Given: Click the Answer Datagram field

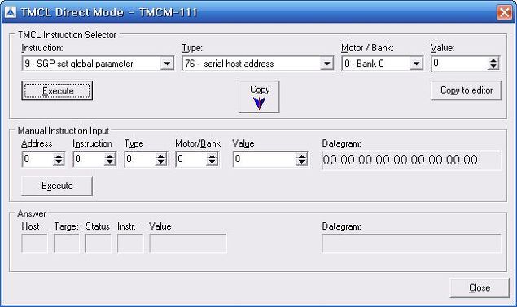Looking at the screenshot, I should click(411, 243).
